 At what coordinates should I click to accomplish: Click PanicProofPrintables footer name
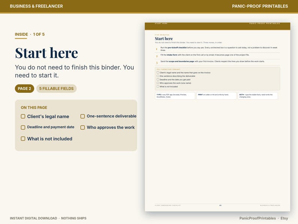tap(257, 218)
